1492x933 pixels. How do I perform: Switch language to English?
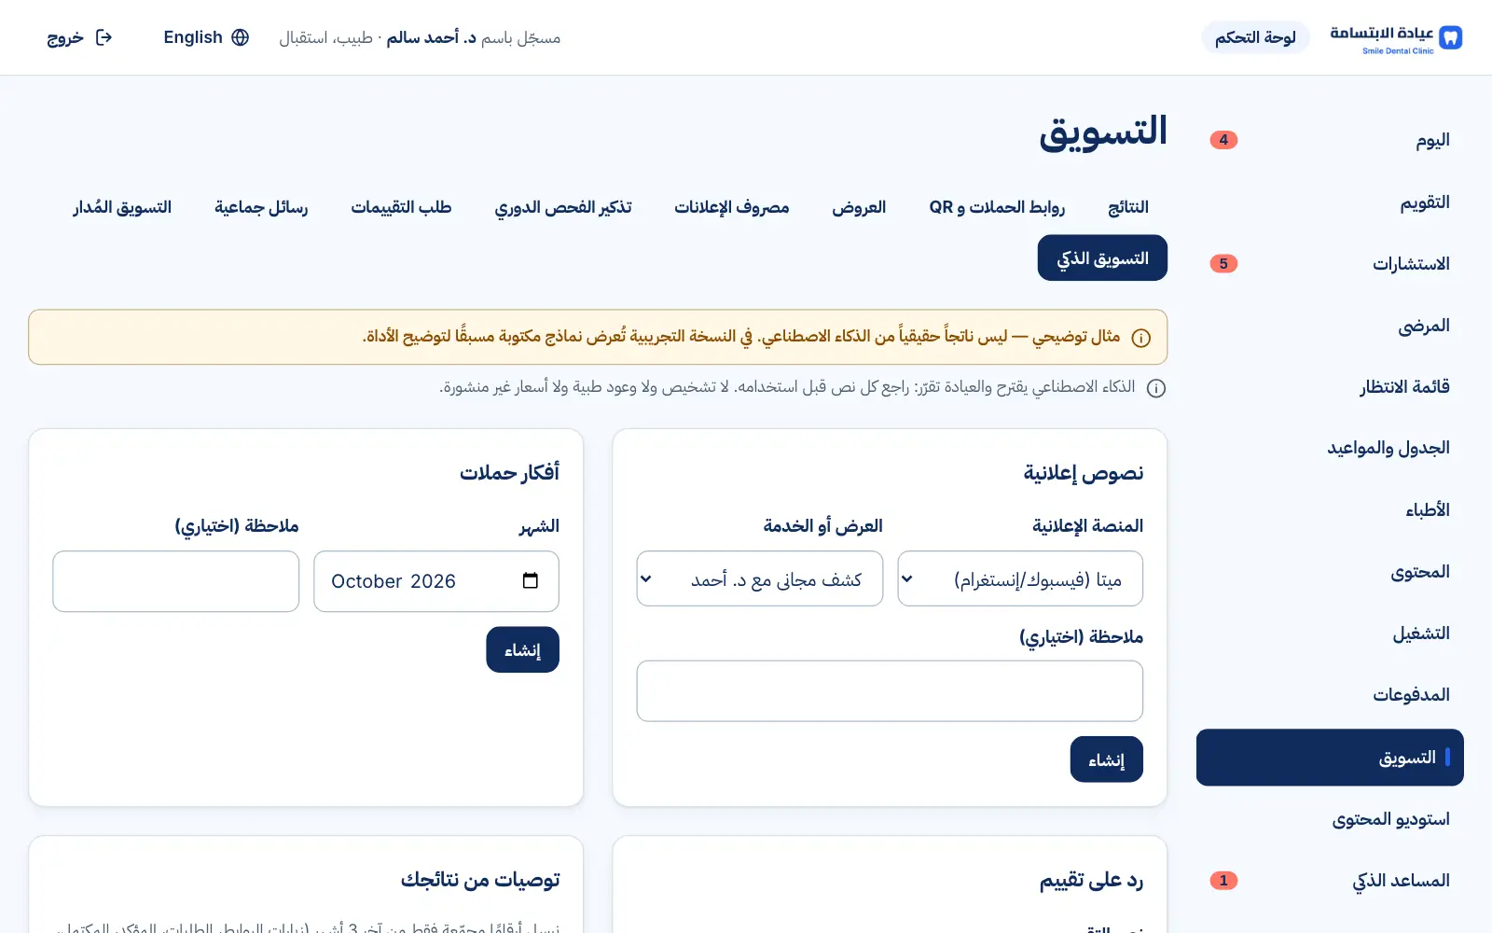pyautogui.click(x=206, y=37)
